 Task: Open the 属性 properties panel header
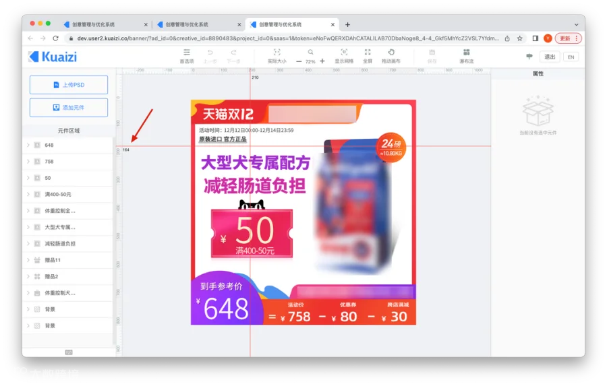coord(538,73)
